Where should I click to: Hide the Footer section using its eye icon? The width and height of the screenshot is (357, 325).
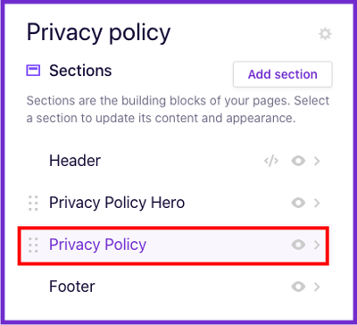[298, 287]
